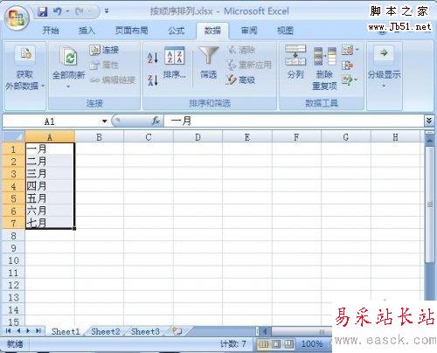This screenshot has height=353, width=437.
Task: Select column D header
Action: pyautogui.click(x=198, y=137)
